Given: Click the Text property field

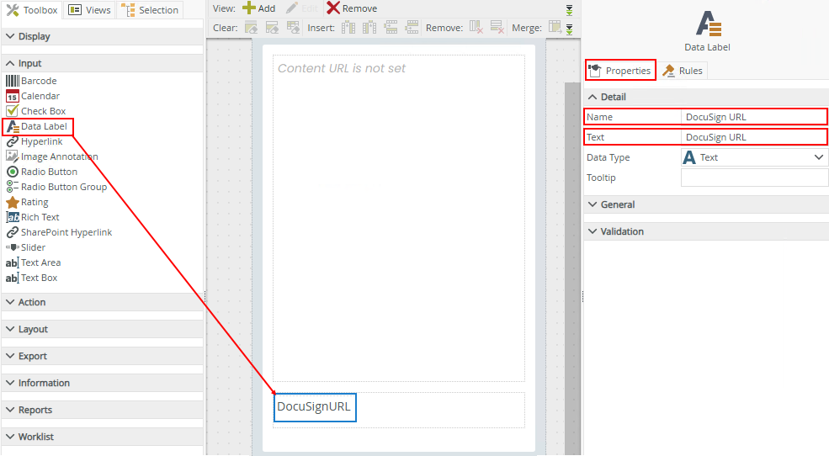Looking at the screenshot, I should (754, 137).
